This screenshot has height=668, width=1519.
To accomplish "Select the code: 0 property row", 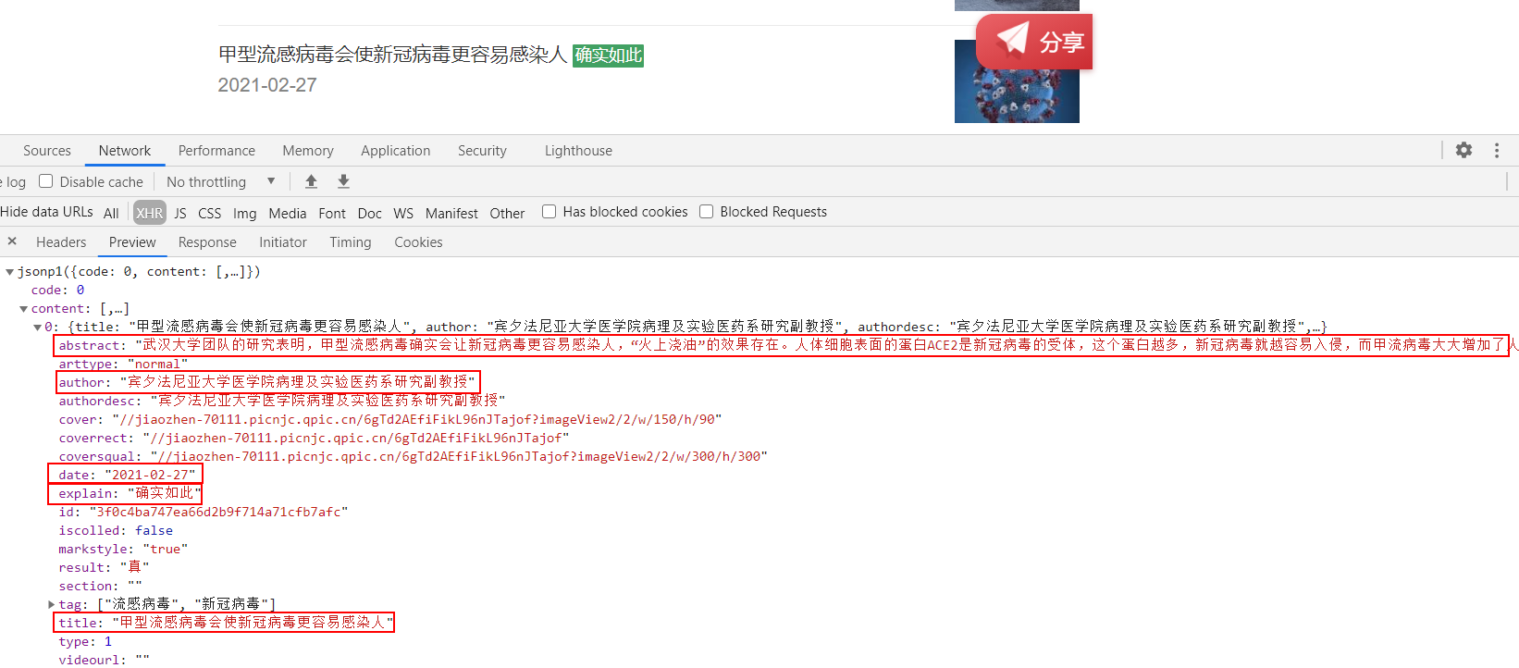I will pyautogui.click(x=57, y=291).
